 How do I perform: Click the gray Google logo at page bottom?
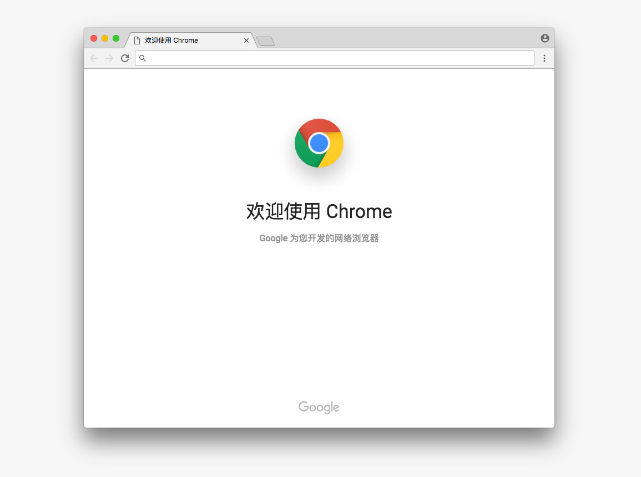(319, 407)
